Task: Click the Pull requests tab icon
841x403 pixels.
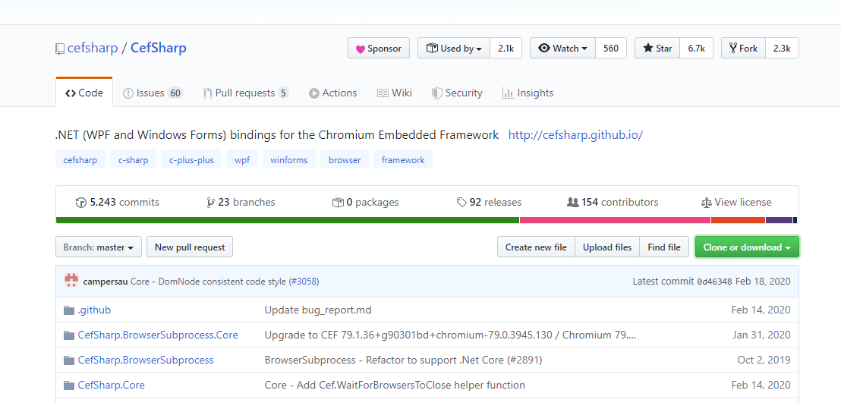Action: point(207,93)
